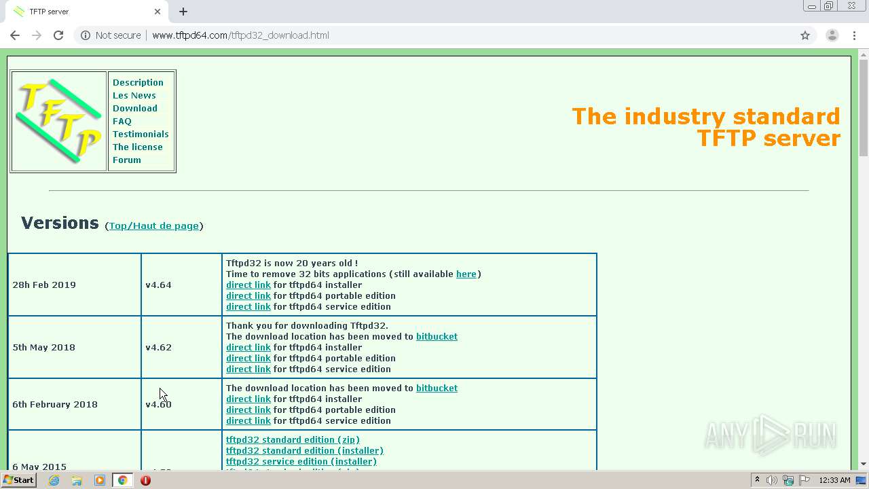The image size is (869, 489).
Task: Show hidden system tray icons
Action: click(757, 480)
